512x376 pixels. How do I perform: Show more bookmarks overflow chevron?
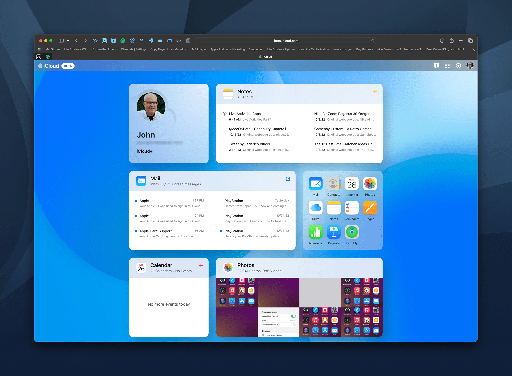474,50
